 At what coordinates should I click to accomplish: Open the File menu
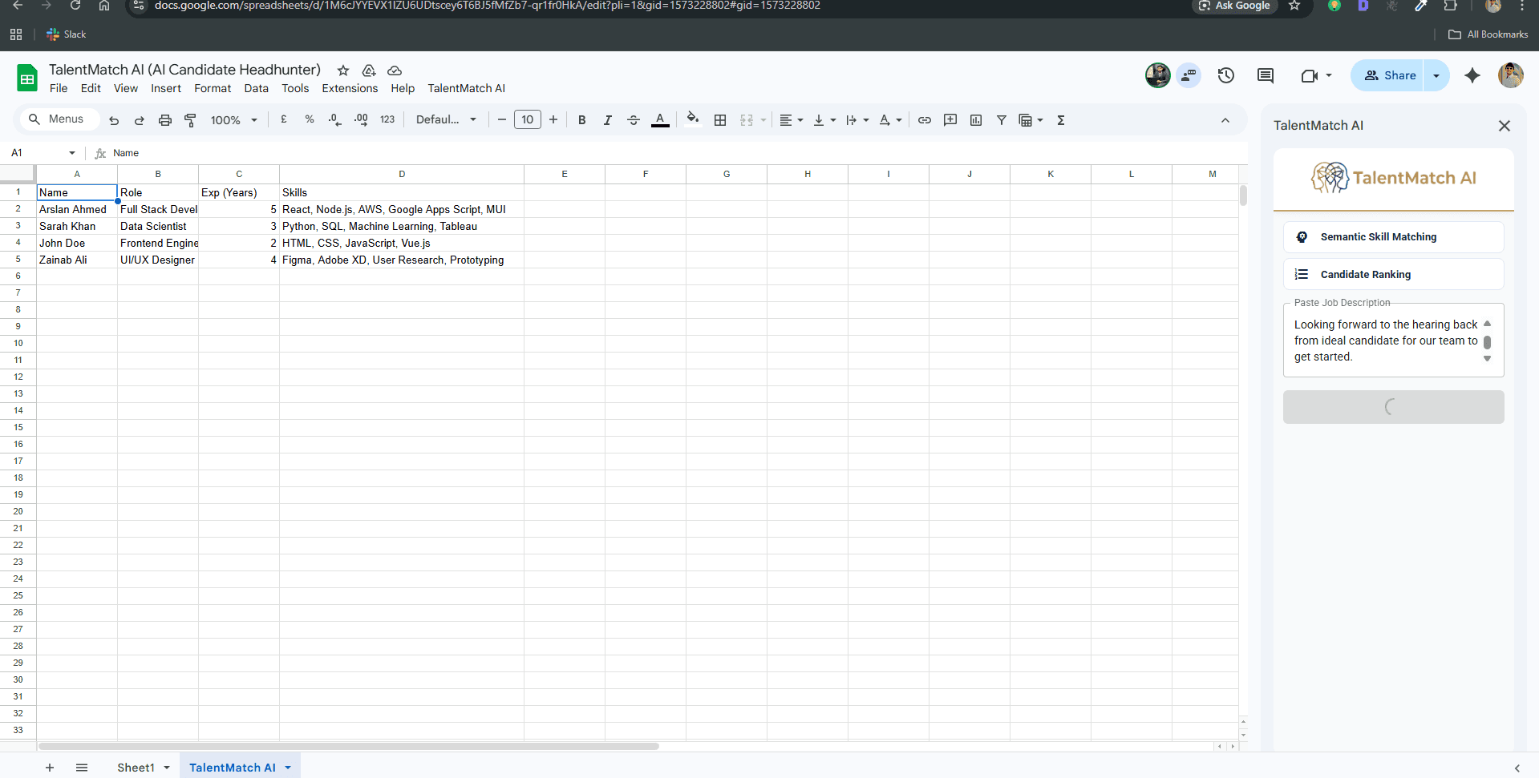click(59, 88)
